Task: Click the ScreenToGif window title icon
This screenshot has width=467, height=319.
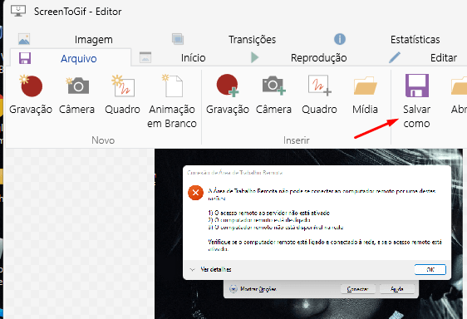Action: click(18, 11)
